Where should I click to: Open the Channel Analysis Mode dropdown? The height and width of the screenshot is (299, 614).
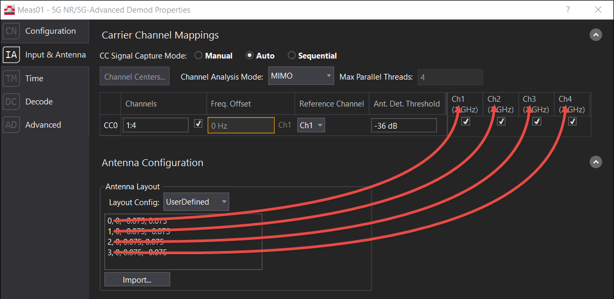click(x=301, y=76)
